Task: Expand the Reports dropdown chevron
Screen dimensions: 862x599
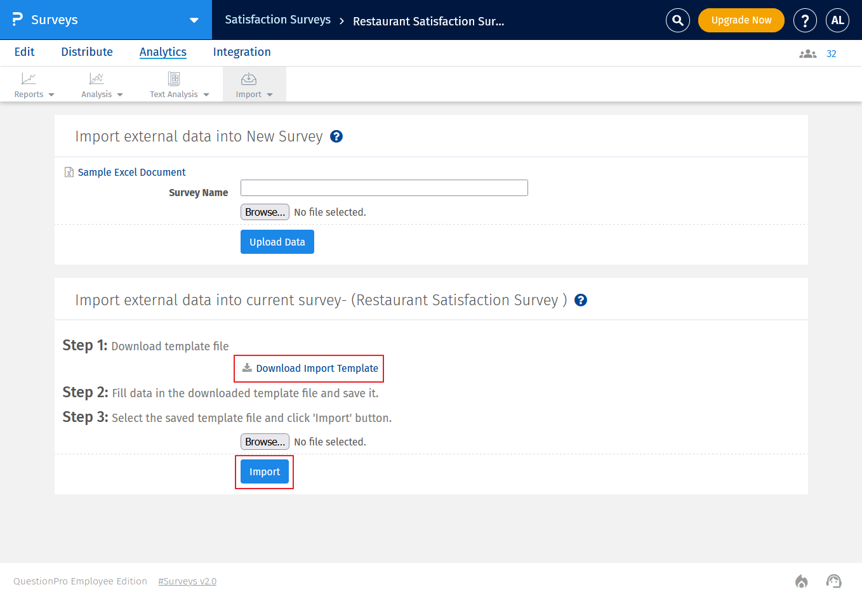Action: tap(51, 94)
